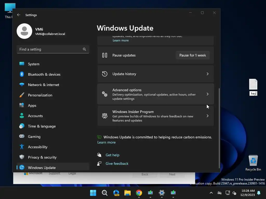The image size is (266, 199).
Task: Open Advanced options via its chevron
Action: tap(208, 94)
